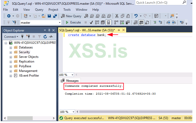Collapse the WIN-41QSIVU2C97\SQLEXPRESS server node
This screenshot has height=123, width=196.
pyautogui.click(x=6, y=43)
